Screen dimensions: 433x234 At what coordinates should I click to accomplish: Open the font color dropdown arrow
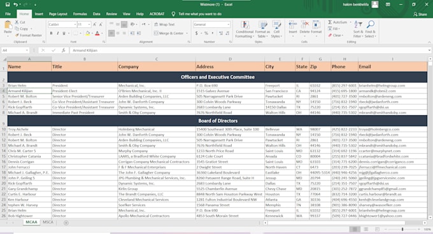[102, 33]
